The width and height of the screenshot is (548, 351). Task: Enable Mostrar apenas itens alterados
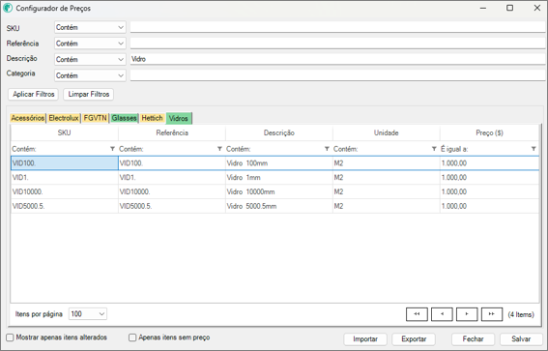point(10,337)
